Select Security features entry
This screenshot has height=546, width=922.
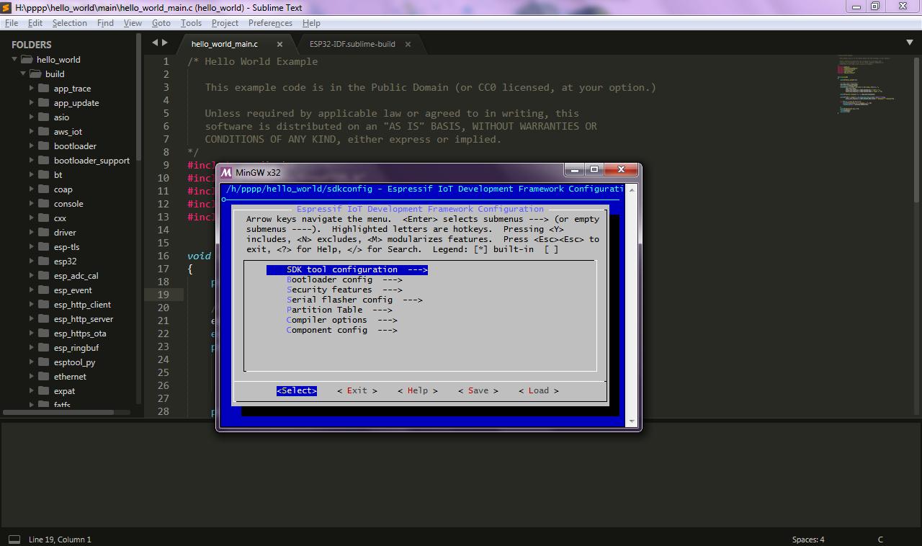pos(344,290)
